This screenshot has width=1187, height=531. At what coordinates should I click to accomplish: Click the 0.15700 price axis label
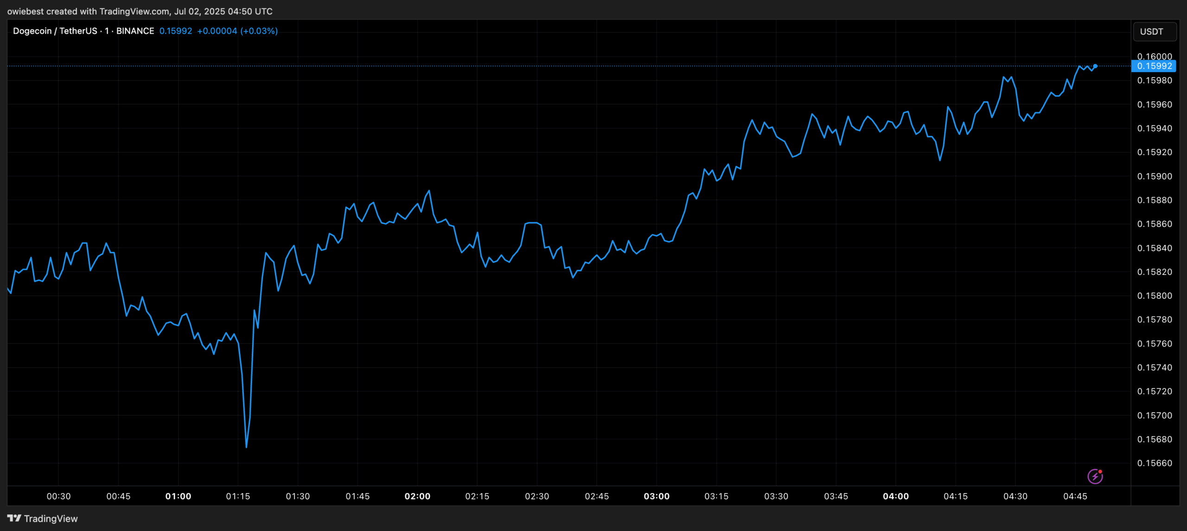tap(1155, 415)
